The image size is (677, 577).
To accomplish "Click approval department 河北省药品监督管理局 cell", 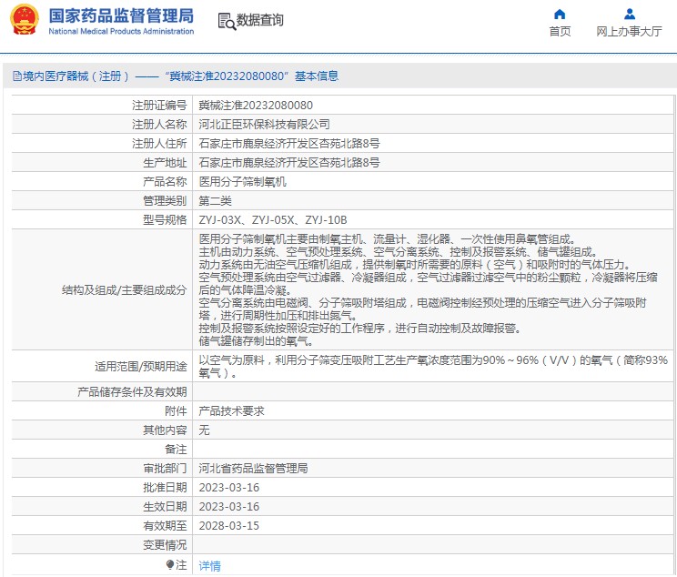I will 253,468.
